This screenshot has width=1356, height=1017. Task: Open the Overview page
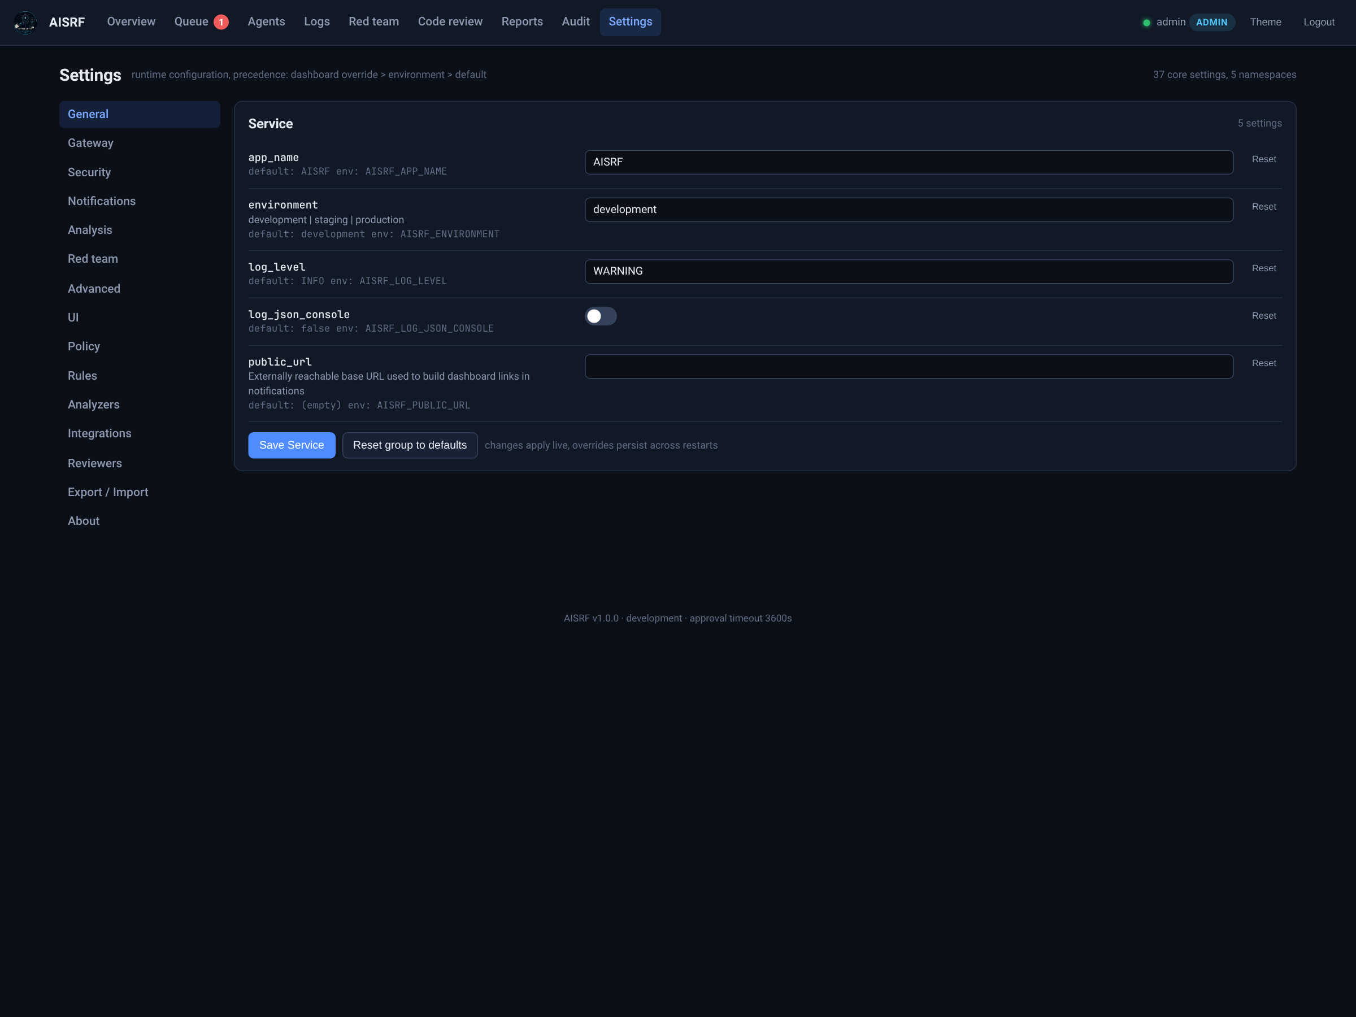[x=131, y=22]
